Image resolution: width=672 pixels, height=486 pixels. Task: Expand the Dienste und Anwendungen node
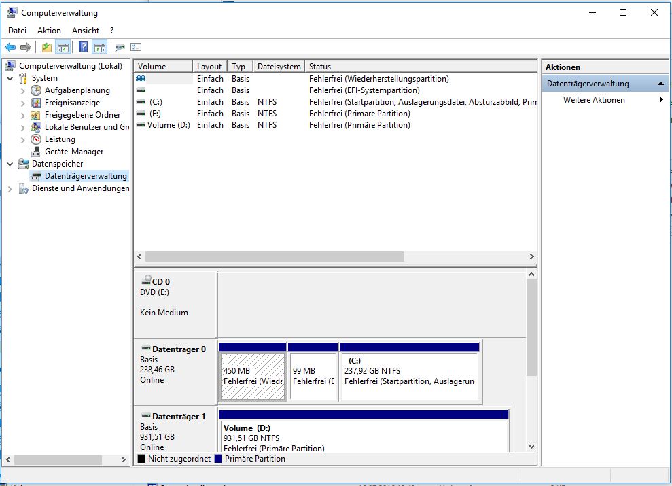[x=10, y=189]
